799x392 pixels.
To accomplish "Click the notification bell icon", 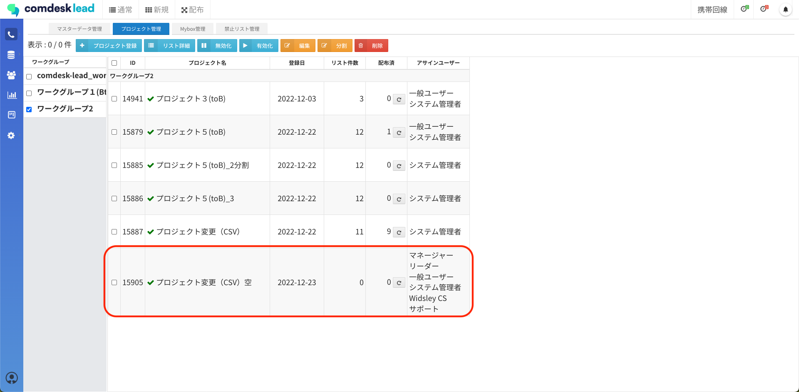I will 785,10.
